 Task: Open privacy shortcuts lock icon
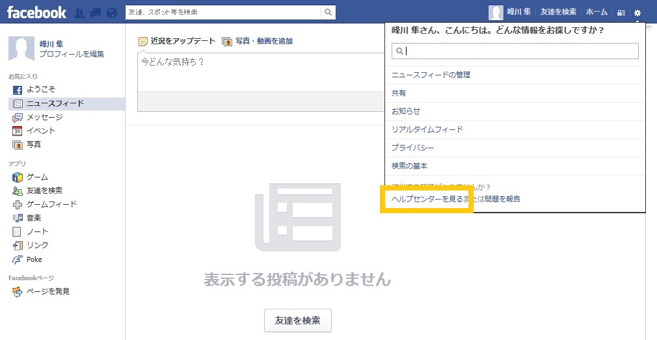[621, 12]
